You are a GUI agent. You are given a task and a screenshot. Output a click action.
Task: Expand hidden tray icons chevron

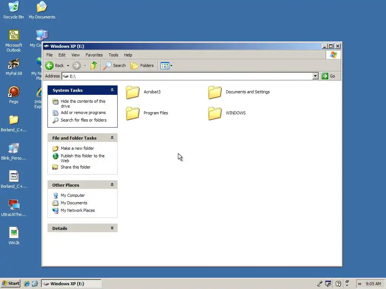pos(360,284)
